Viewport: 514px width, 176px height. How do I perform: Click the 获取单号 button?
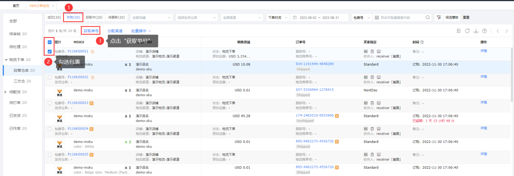click(91, 31)
